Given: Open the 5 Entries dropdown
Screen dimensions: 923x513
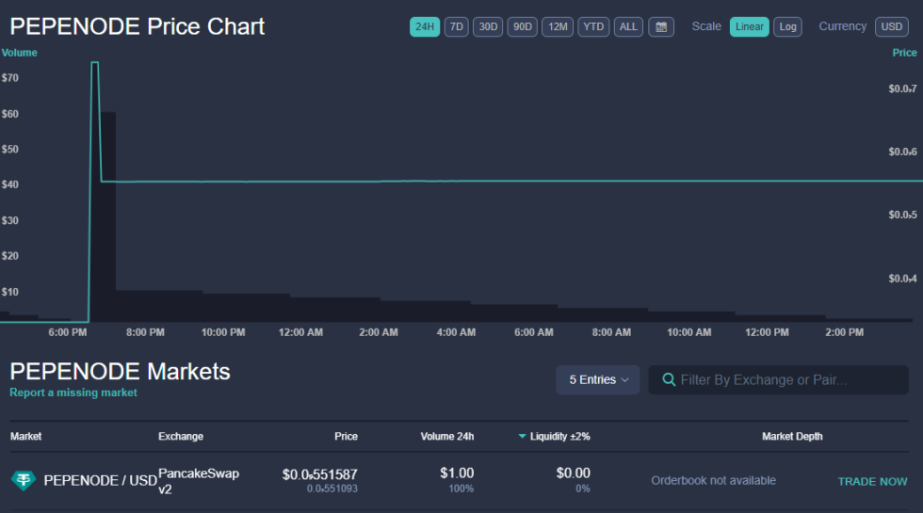Looking at the screenshot, I should click(x=598, y=380).
